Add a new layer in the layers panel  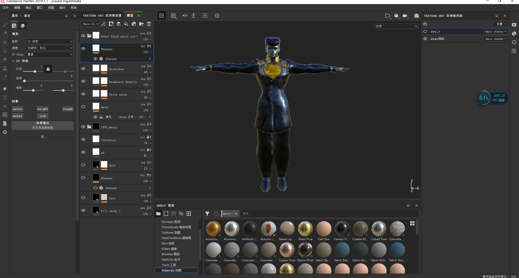pos(119,24)
